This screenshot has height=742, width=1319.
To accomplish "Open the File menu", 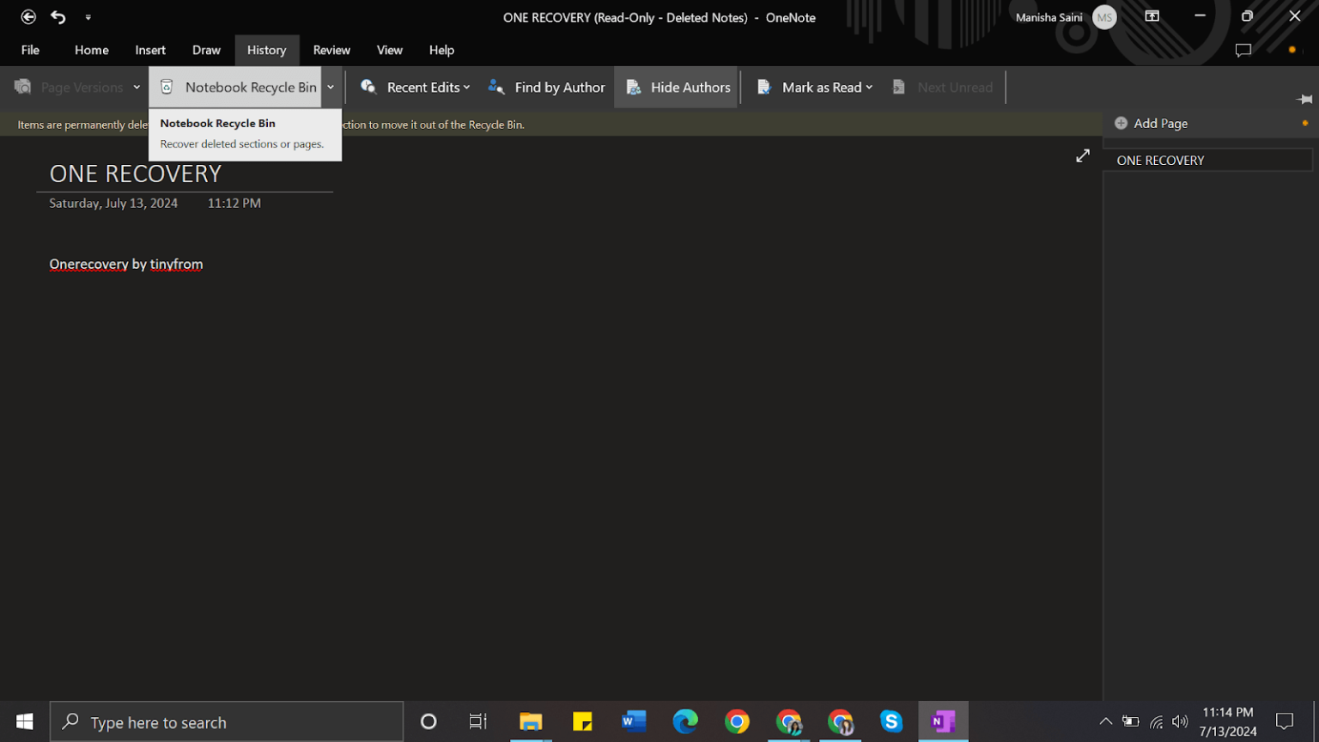I will tap(30, 50).
